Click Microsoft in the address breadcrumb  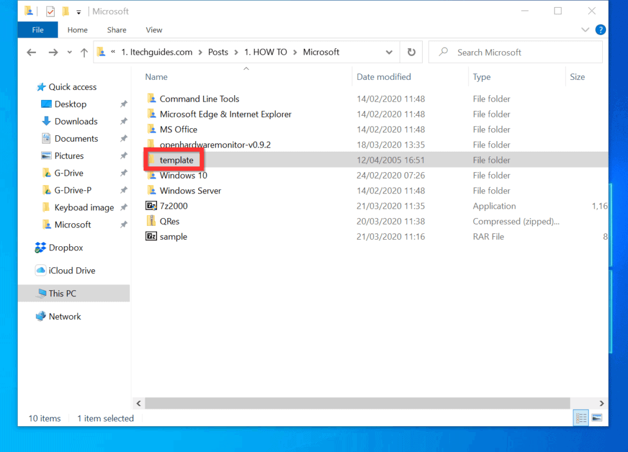(321, 52)
